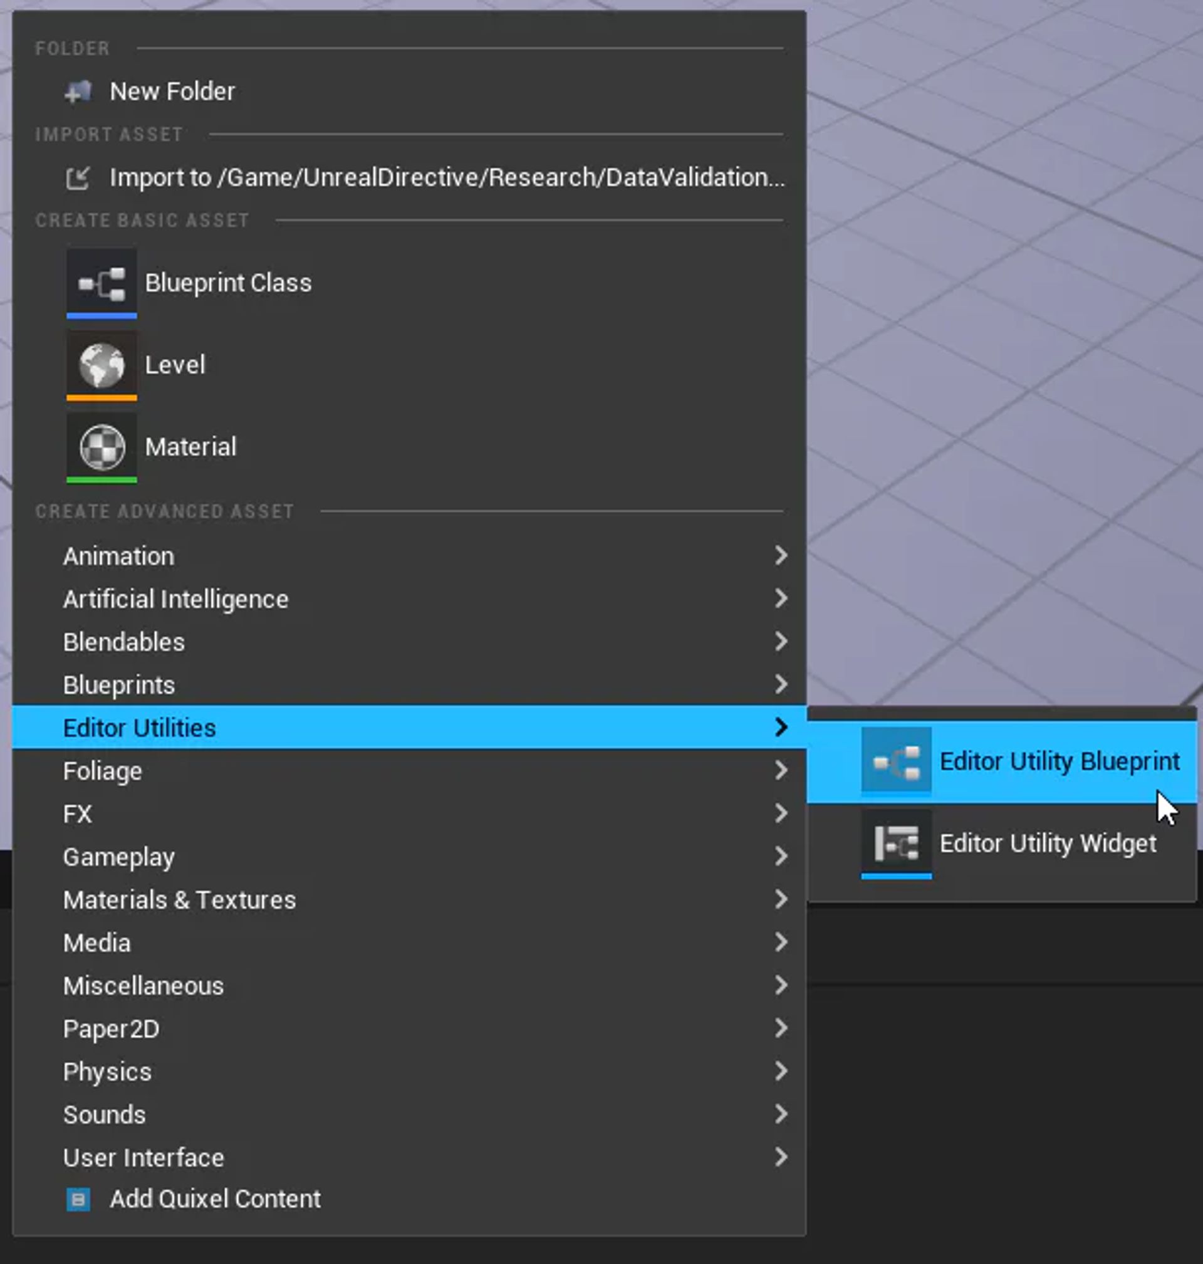Screen dimensions: 1203x1264
Task: Select the Editor Utility Widget entry
Action: coord(1047,844)
